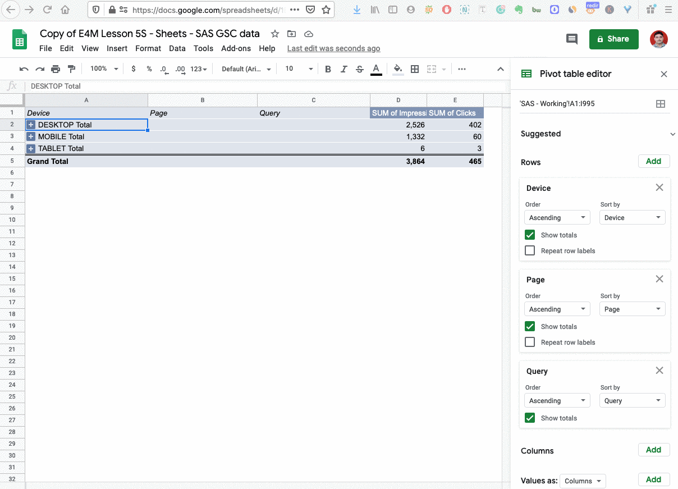Uncheck Show totals for Query
This screenshot has width=678, height=489.
click(530, 418)
